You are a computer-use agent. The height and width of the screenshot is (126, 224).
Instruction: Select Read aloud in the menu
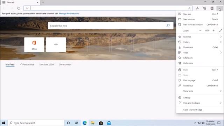[200, 86]
